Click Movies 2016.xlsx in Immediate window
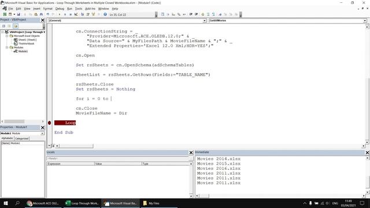The image size is (370, 208). [219, 169]
